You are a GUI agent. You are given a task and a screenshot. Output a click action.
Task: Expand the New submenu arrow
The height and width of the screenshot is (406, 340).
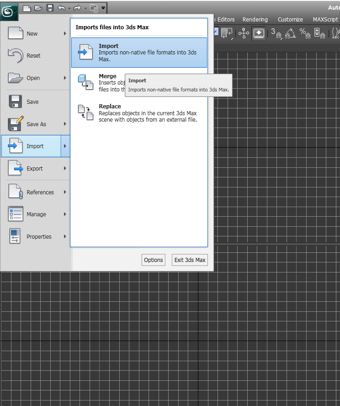click(x=65, y=34)
